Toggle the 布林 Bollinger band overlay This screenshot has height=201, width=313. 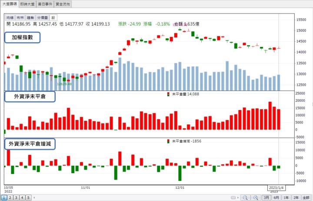tap(20, 18)
